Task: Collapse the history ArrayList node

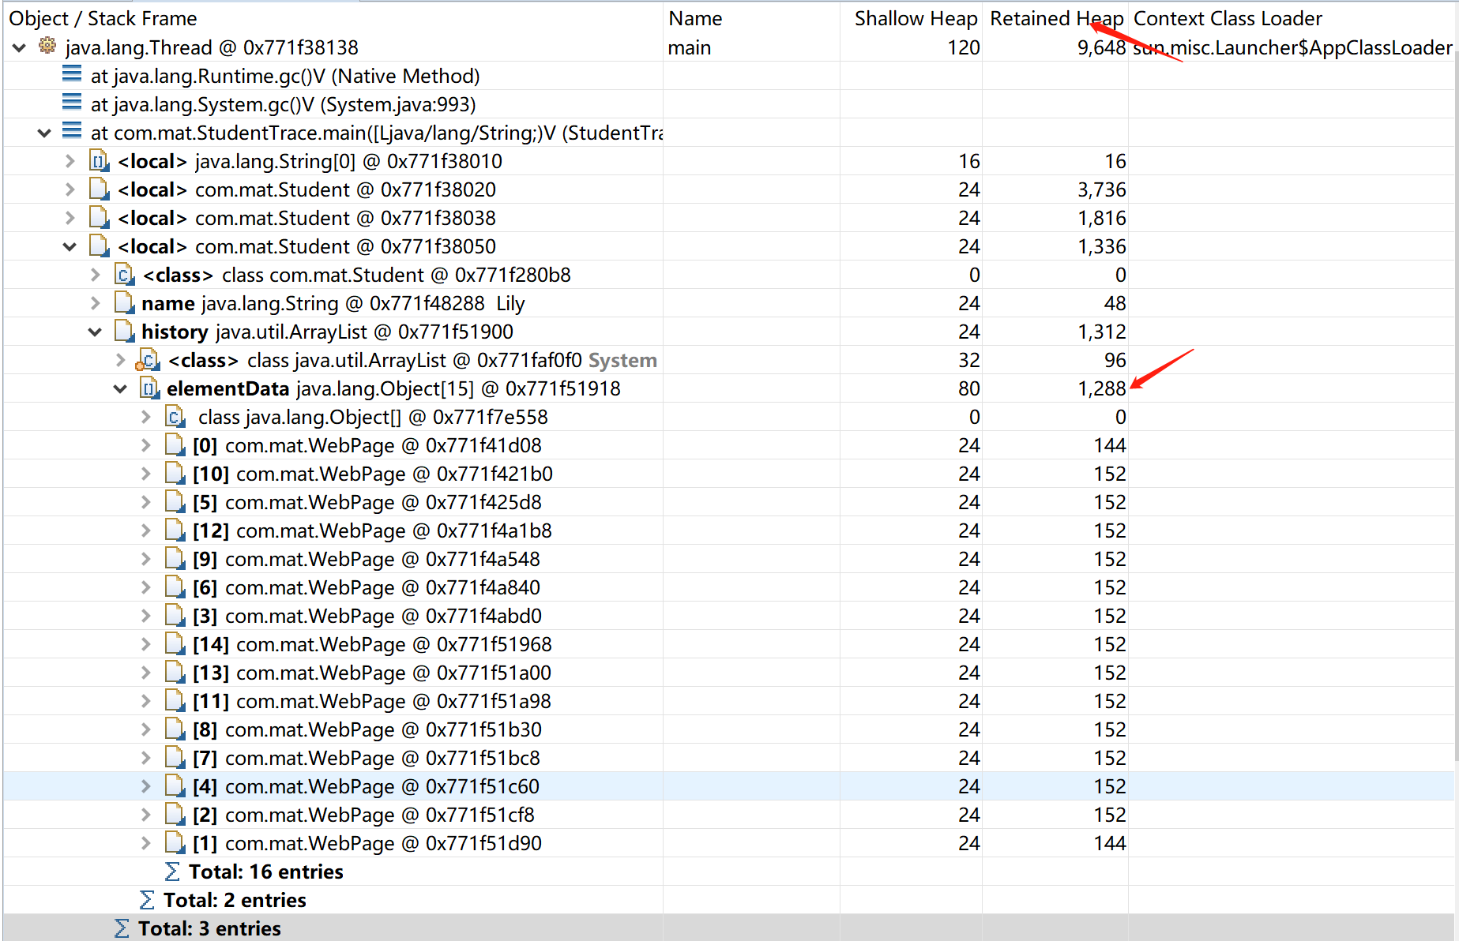Action: pos(96,332)
